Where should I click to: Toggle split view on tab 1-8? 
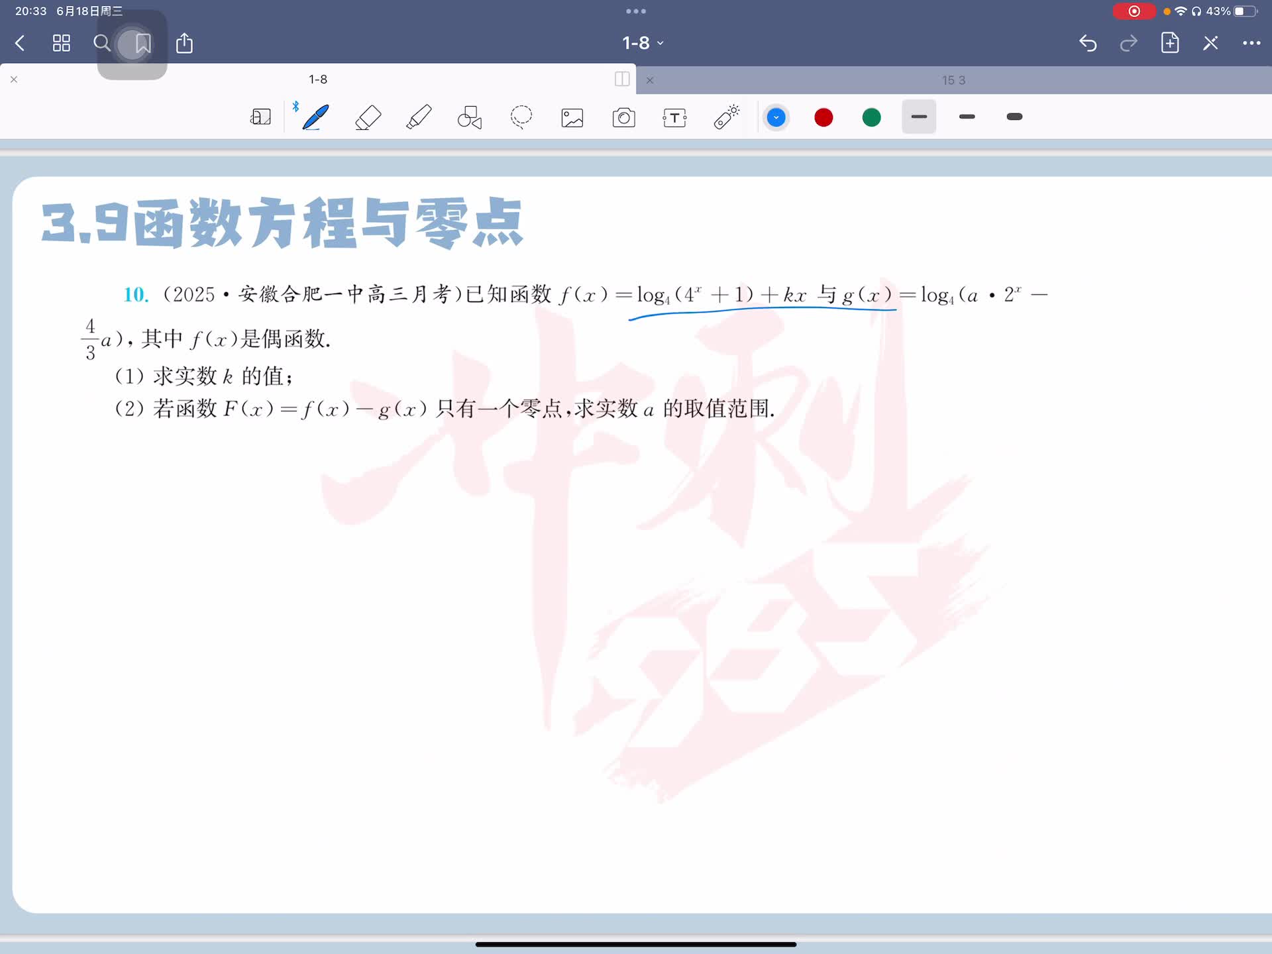(621, 79)
